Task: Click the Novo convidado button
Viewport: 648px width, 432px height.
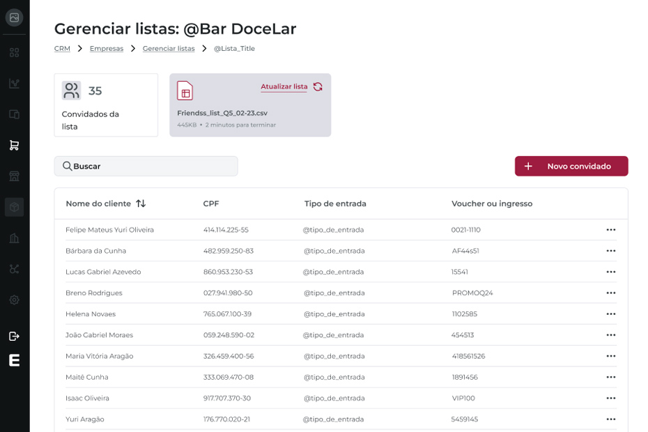Action: [x=571, y=167]
